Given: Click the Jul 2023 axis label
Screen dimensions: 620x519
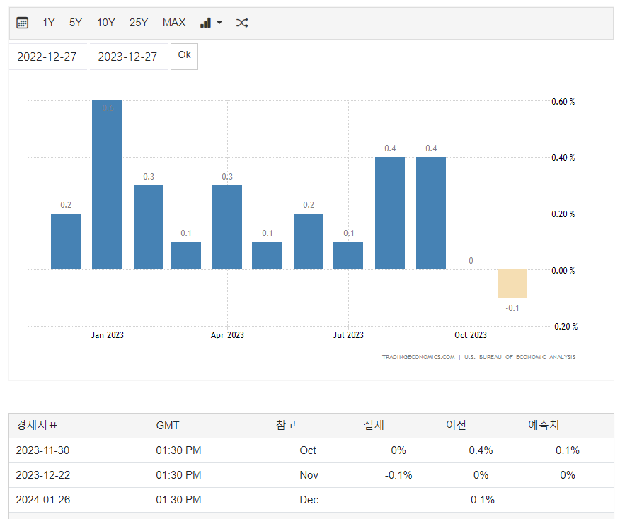Looking at the screenshot, I should pos(348,335).
